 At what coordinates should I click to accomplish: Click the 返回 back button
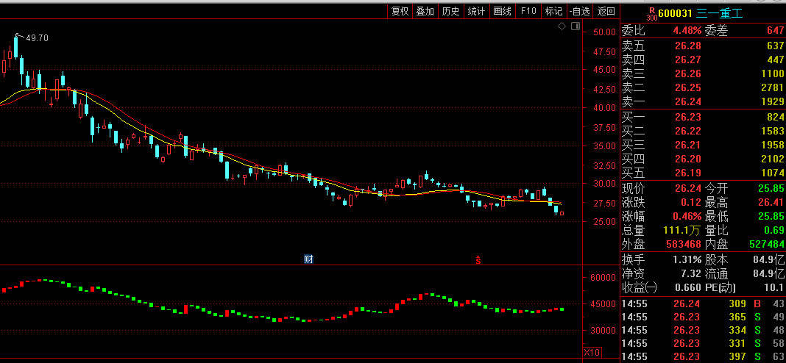[606, 11]
